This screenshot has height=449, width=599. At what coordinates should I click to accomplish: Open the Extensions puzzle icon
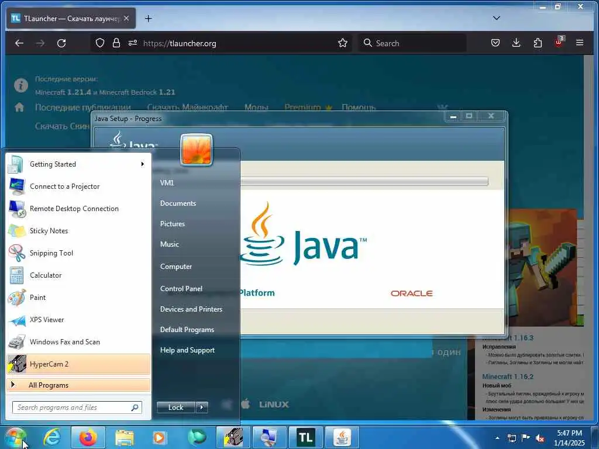click(538, 43)
